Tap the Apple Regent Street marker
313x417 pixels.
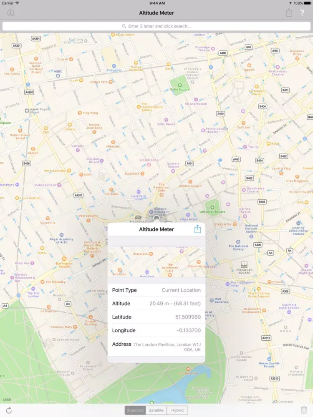(x=27, y=111)
